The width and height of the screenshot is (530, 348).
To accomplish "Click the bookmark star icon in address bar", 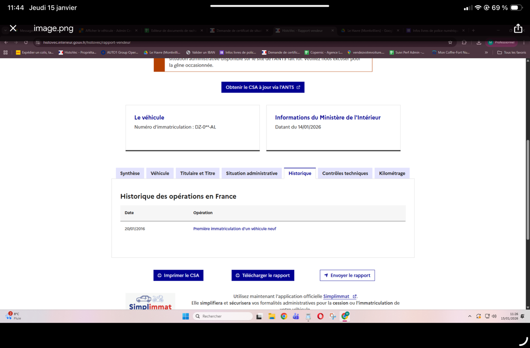I will 450,42.
